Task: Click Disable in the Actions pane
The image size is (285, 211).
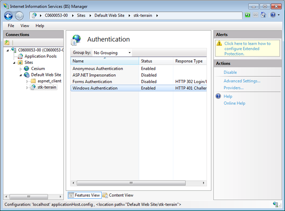Action: (x=230, y=72)
